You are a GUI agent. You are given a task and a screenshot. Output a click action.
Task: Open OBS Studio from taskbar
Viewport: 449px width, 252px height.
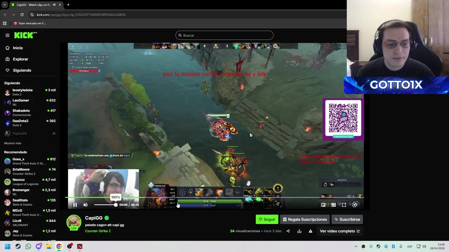pos(69,246)
